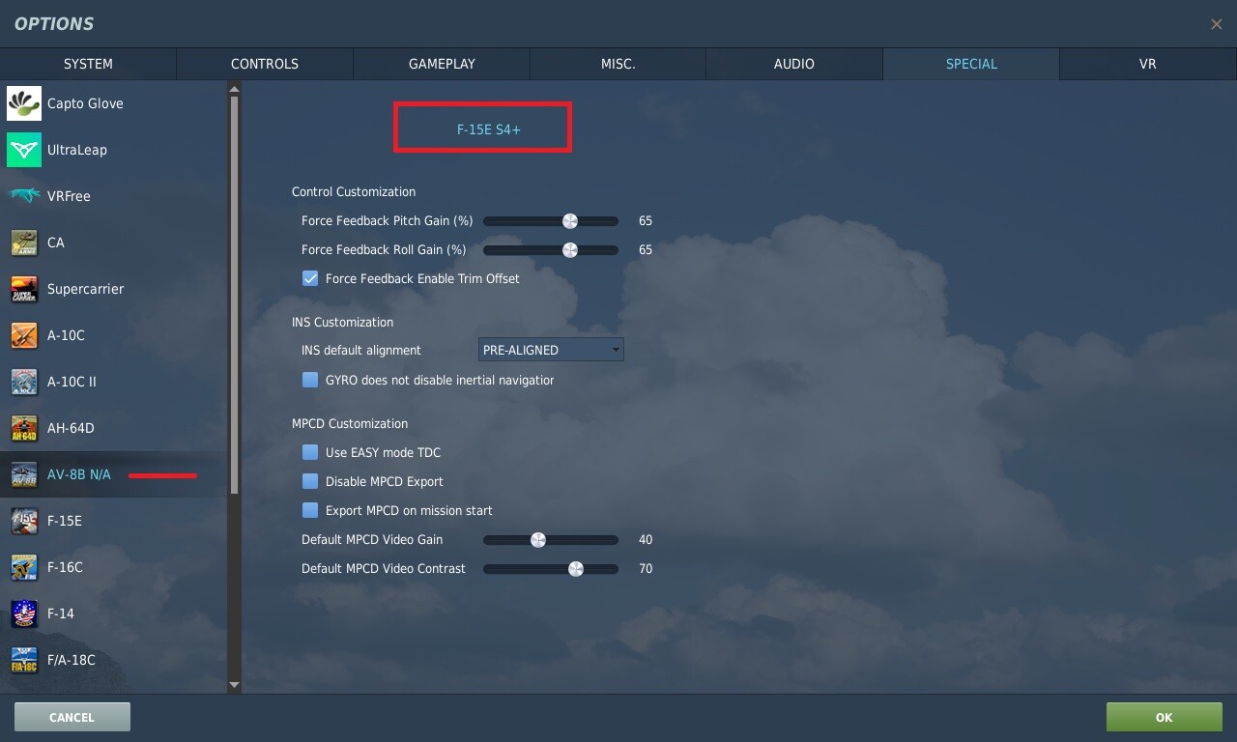Viewport: 1237px width, 742px height.
Task: Click the Video Contrast value 70
Action: tap(646, 568)
